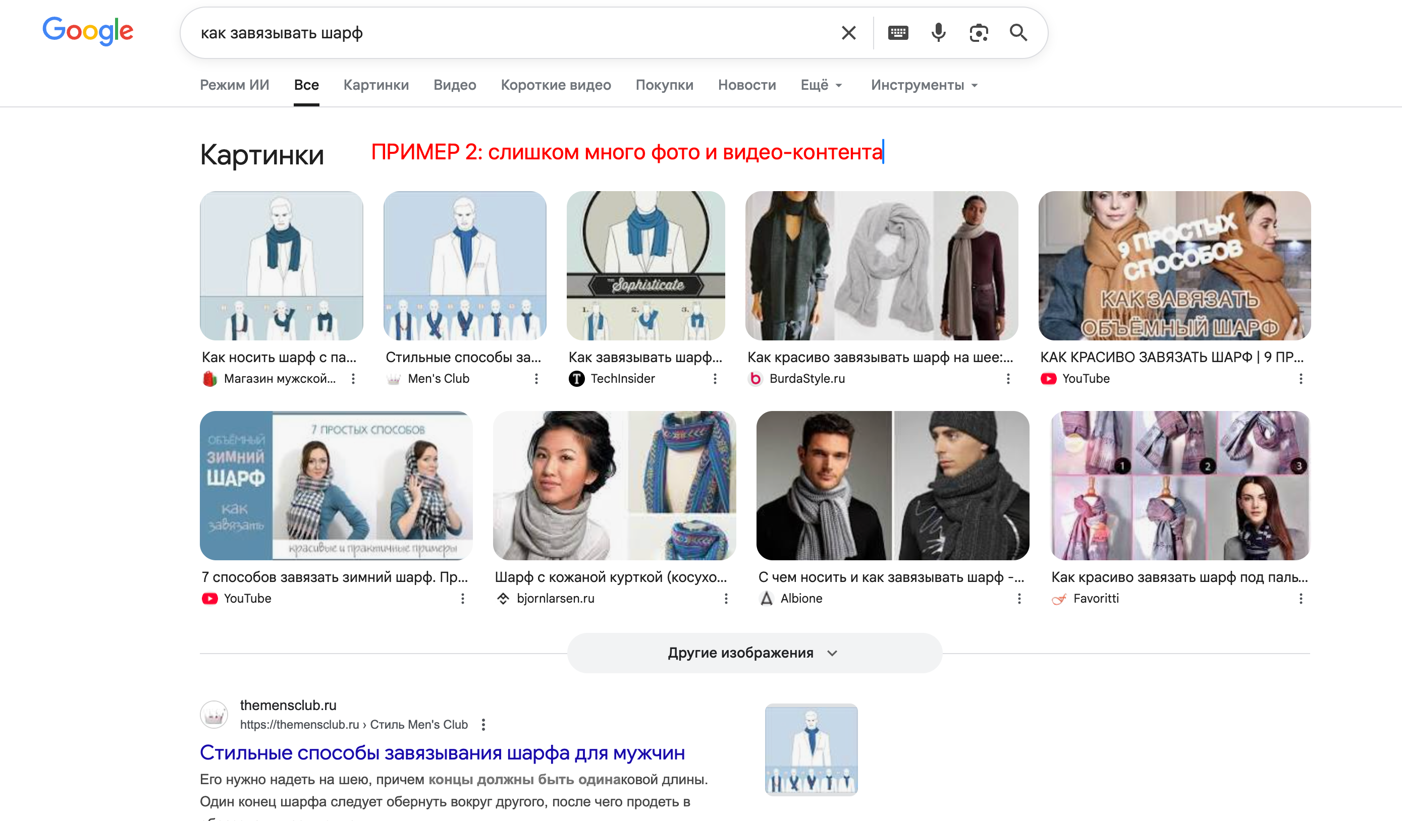Select the Все tab
The height and width of the screenshot is (821, 1402).
coord(306,85)
